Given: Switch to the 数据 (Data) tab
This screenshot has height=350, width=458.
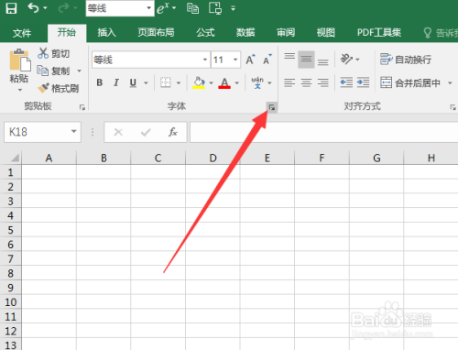Looking at the screenshot, I should coord(245,32).
